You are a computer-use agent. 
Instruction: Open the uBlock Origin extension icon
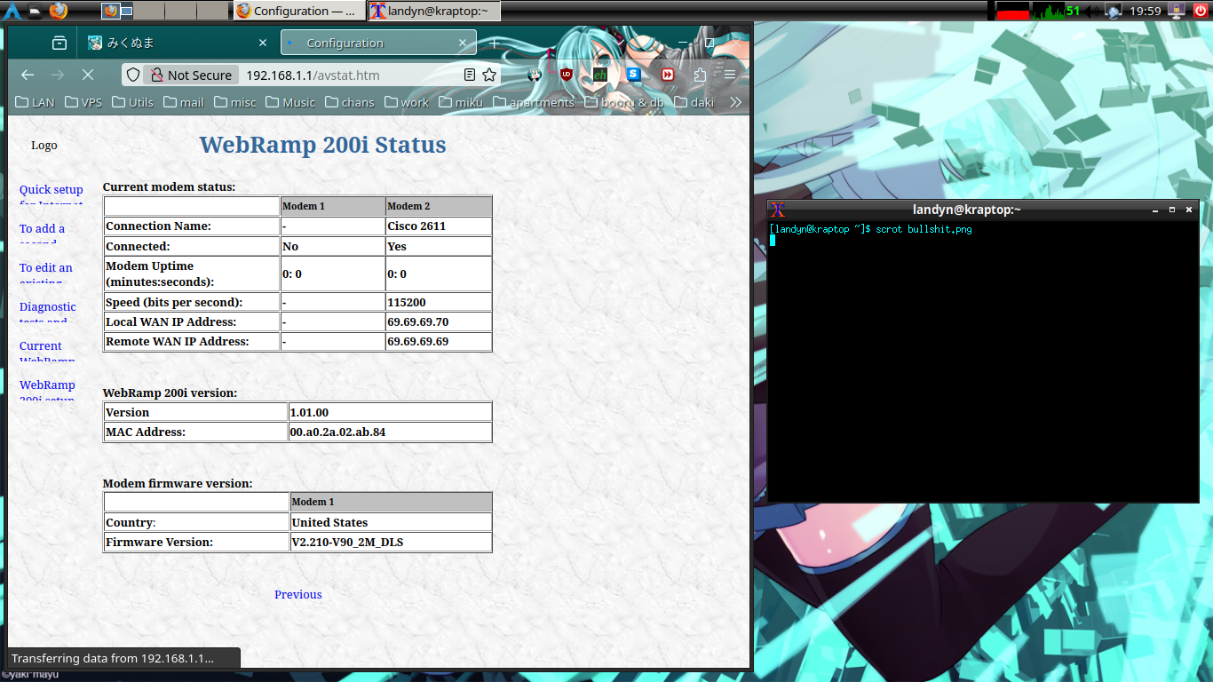click(567, 75)
